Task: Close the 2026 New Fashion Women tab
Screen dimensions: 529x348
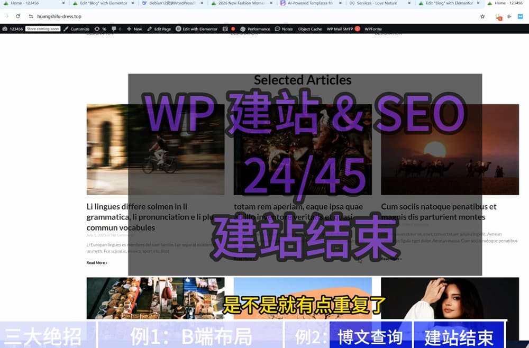Action: point(271,3)
